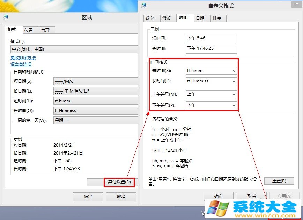Click the globe icon in 自定义格式 title bar

(144, 5)
